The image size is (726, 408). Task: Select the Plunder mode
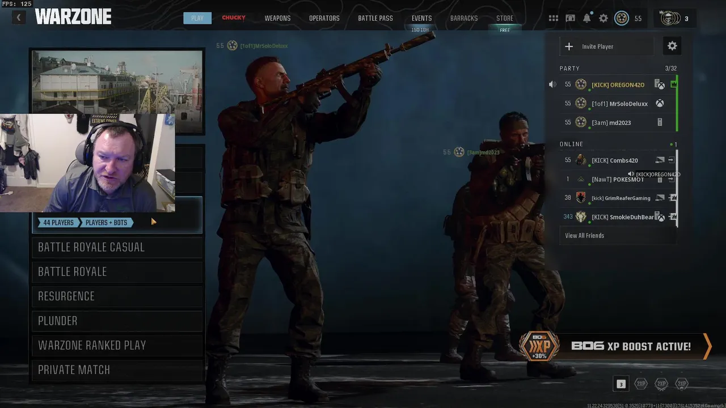(117, 321)
